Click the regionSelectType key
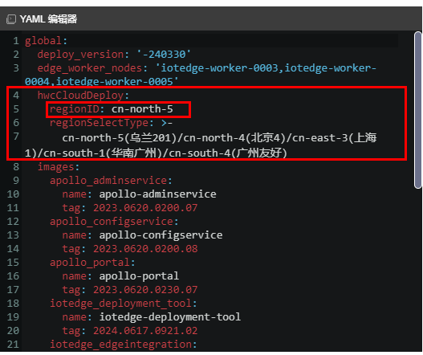This screenshot has width=423, height=355. coord(99,123)
